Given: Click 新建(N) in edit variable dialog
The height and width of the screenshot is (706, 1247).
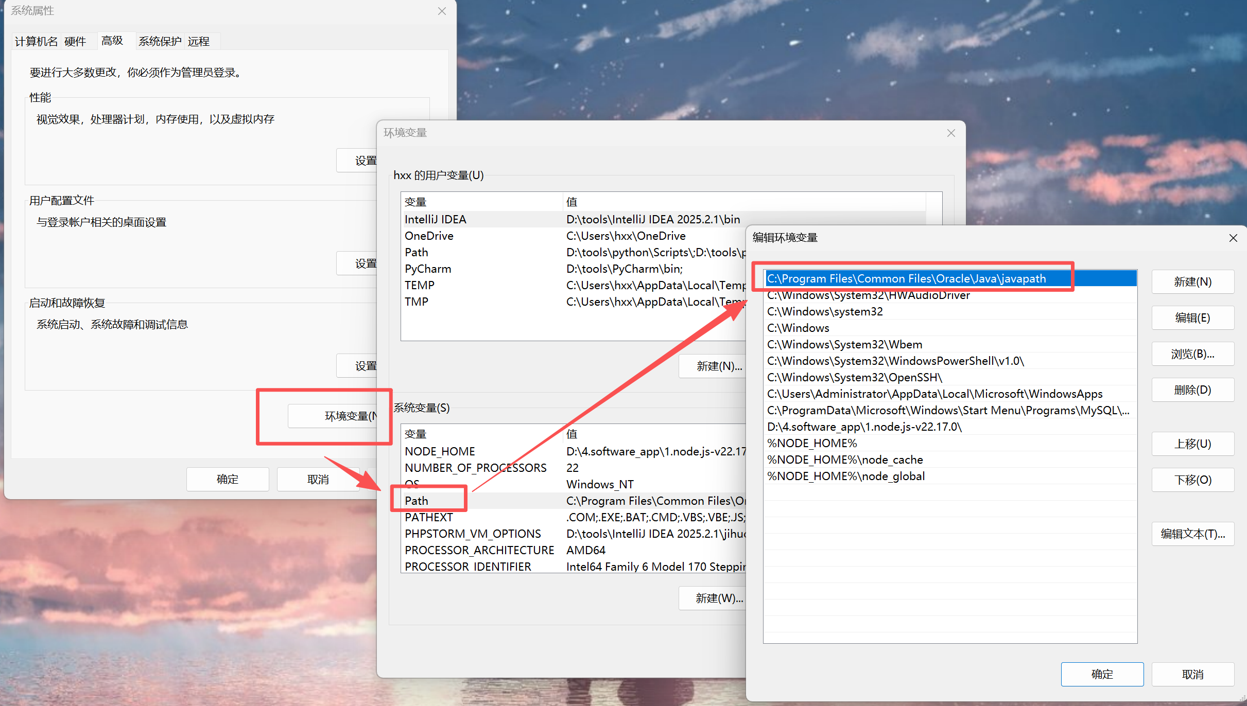Looking at the screenshot, I should (x=1192, y=282).
